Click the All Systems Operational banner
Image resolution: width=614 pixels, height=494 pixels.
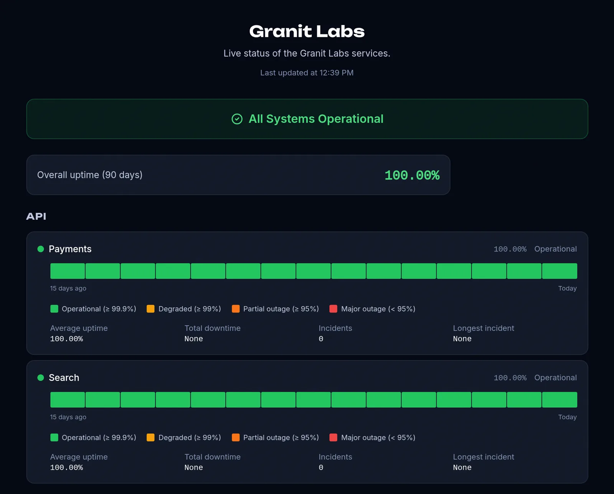click(307, 119)
